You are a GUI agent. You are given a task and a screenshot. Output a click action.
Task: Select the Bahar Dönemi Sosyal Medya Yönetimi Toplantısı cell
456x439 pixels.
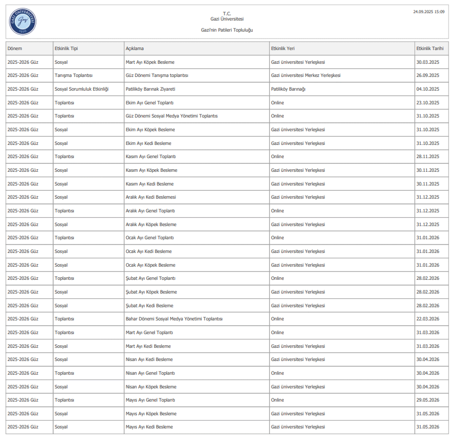tap(174, 319)
